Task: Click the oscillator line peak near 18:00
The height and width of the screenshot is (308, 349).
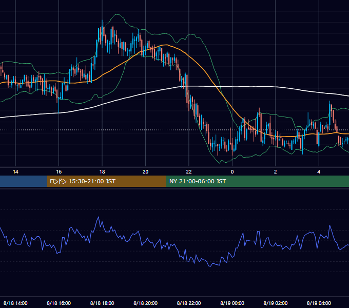Action: point(99,217)
